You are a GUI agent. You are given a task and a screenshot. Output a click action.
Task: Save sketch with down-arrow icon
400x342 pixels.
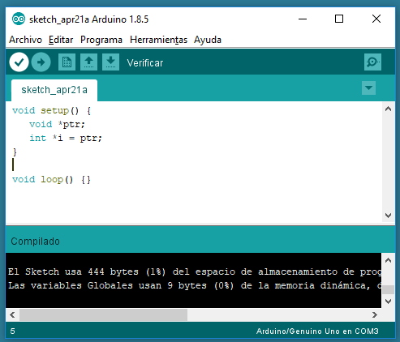point(110,62)
